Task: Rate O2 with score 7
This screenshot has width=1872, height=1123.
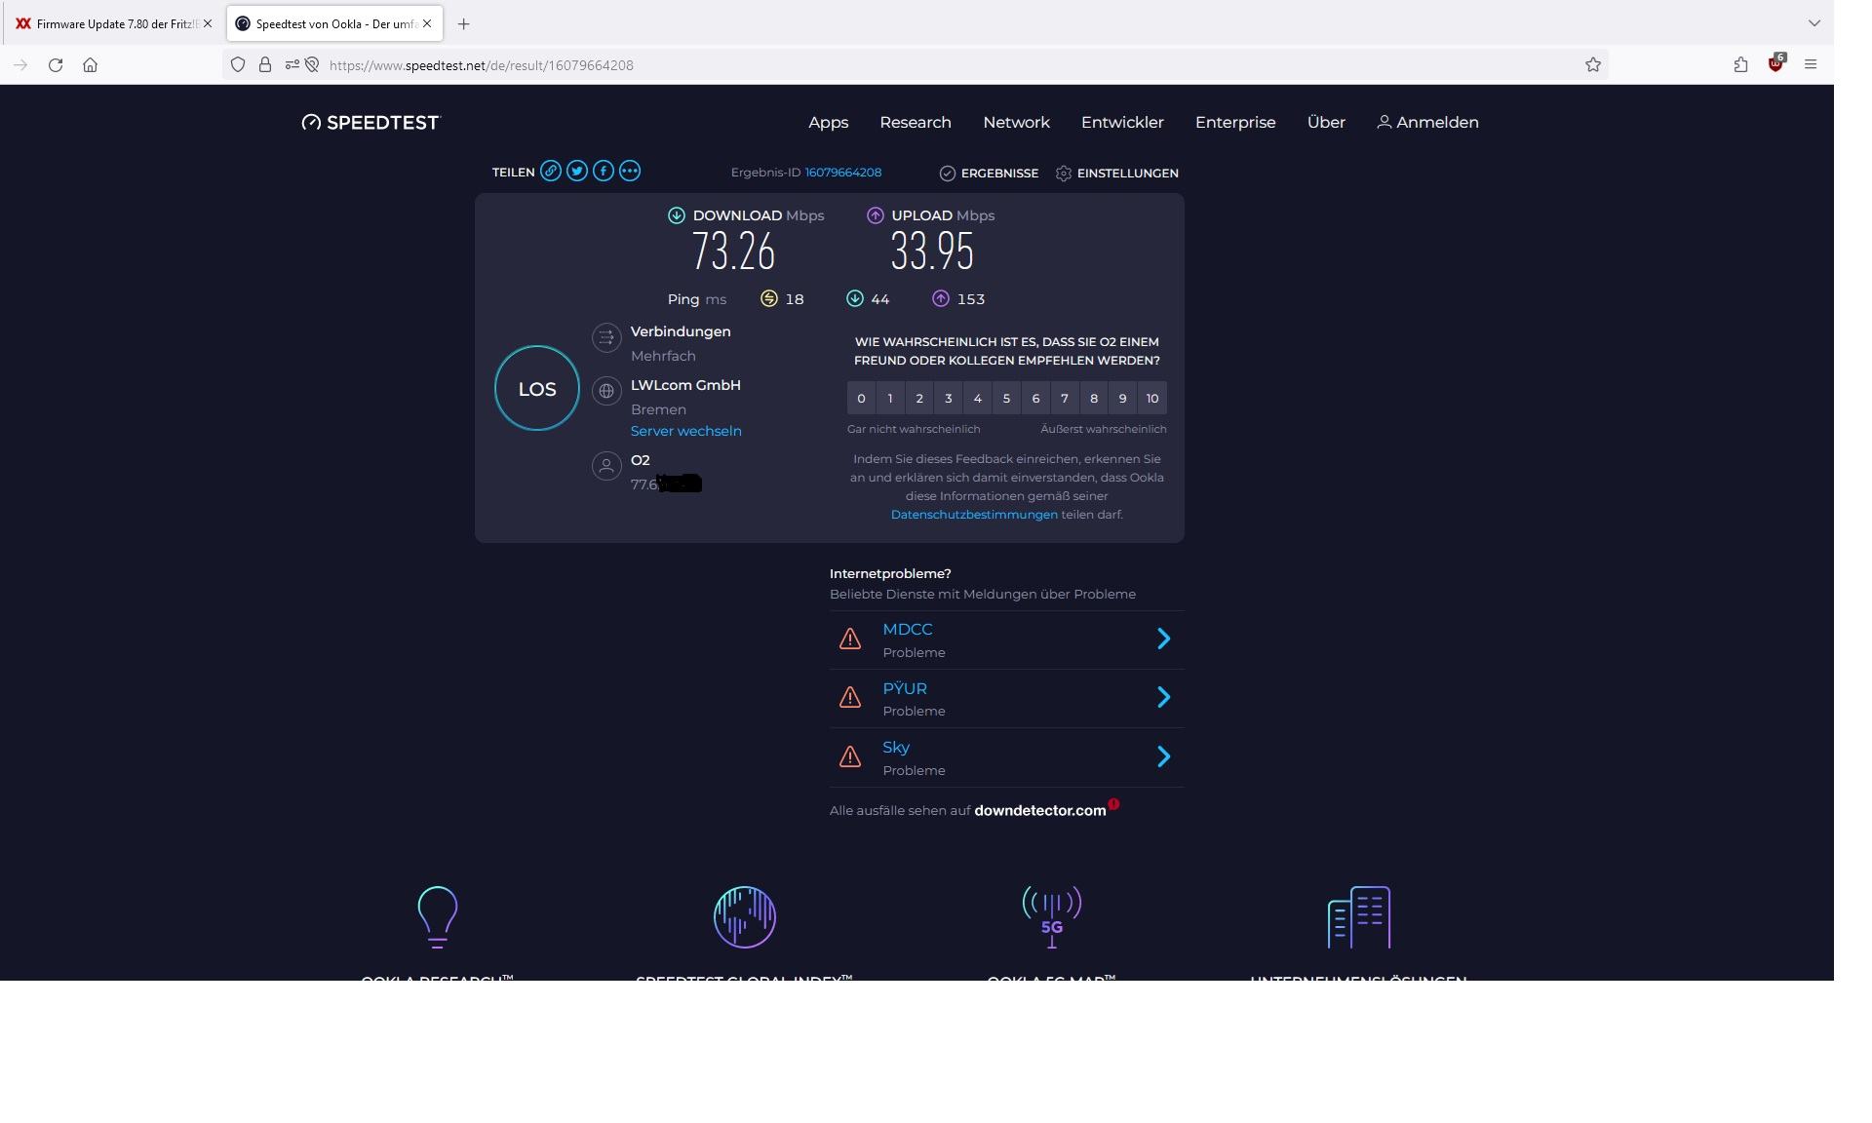Action: (x=1065, y=398)
